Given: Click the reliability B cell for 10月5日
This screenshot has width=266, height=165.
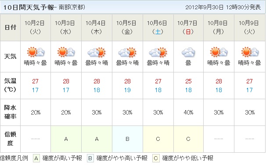Looking at the screenshot, I should click(x=127, y=139).
